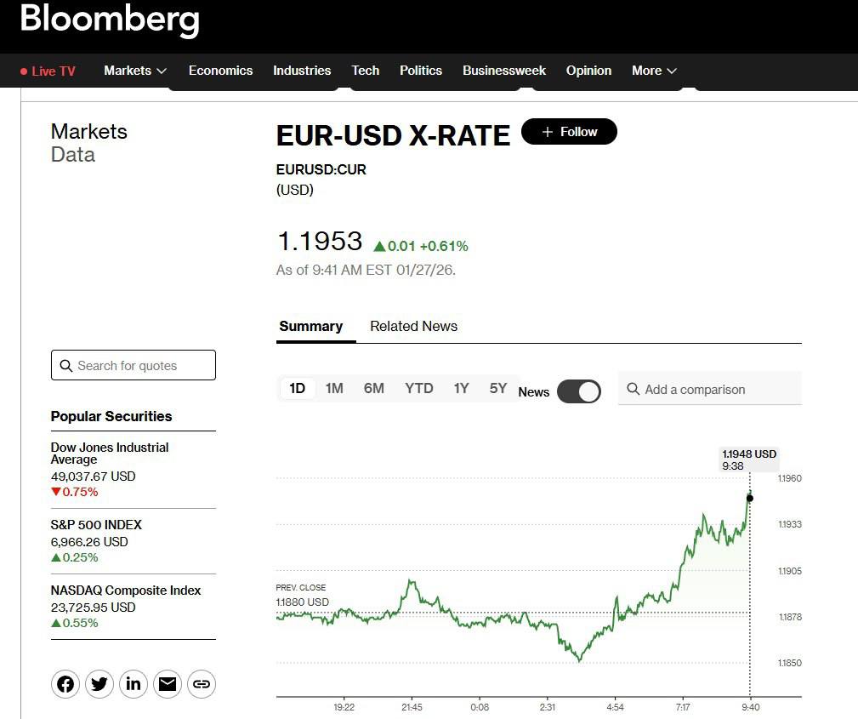Expand the Markets dropdown menu
This screenshot has width=858, height=719.
tap(135, 71)
